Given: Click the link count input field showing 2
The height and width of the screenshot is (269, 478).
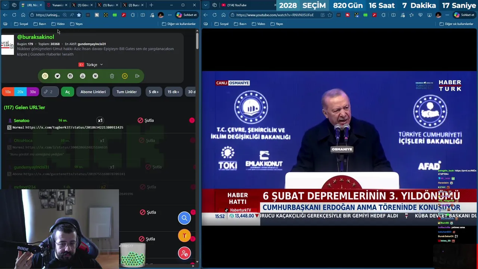Looking at the screenshot, I should tap(50, 92).
